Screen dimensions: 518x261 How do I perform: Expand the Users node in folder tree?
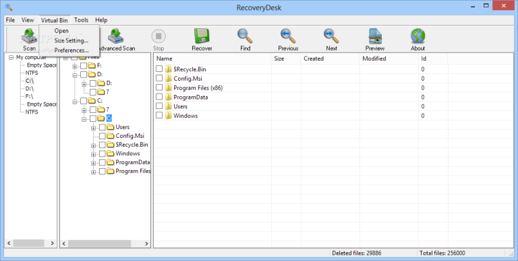click(x=94, y=128)
